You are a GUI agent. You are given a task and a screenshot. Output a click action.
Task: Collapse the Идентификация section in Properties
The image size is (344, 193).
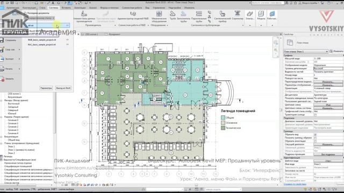(343, 158)
